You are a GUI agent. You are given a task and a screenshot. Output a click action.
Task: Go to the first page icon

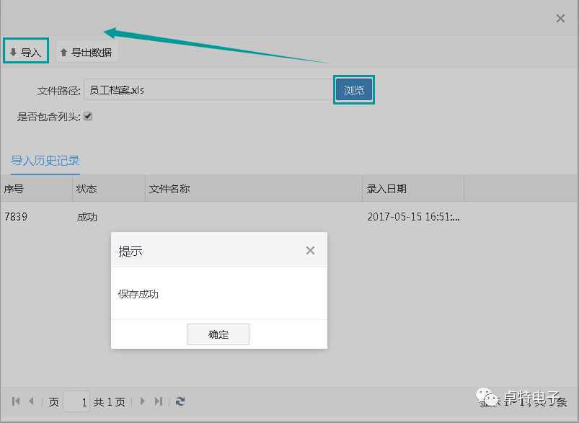[17, 401]
